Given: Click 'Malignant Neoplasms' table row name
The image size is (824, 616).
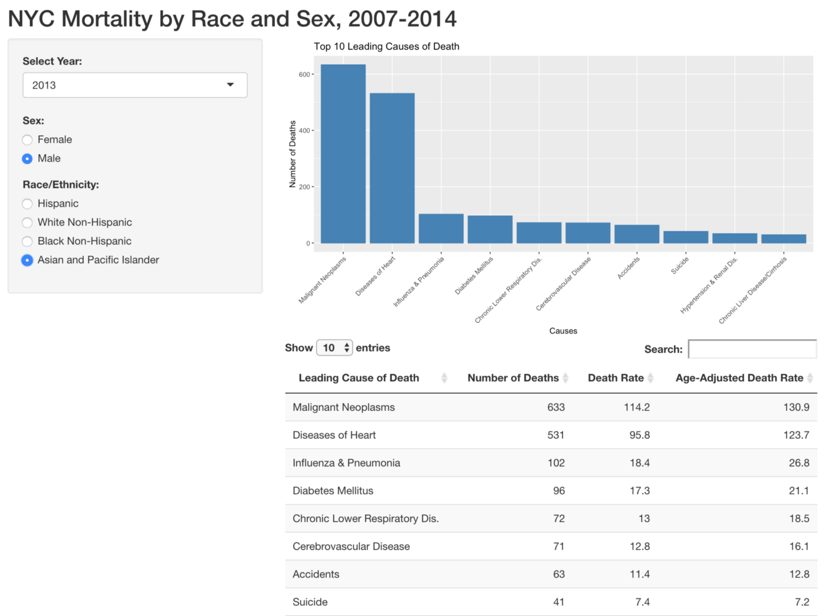Looking at the screenshot, I should (344, 407).
